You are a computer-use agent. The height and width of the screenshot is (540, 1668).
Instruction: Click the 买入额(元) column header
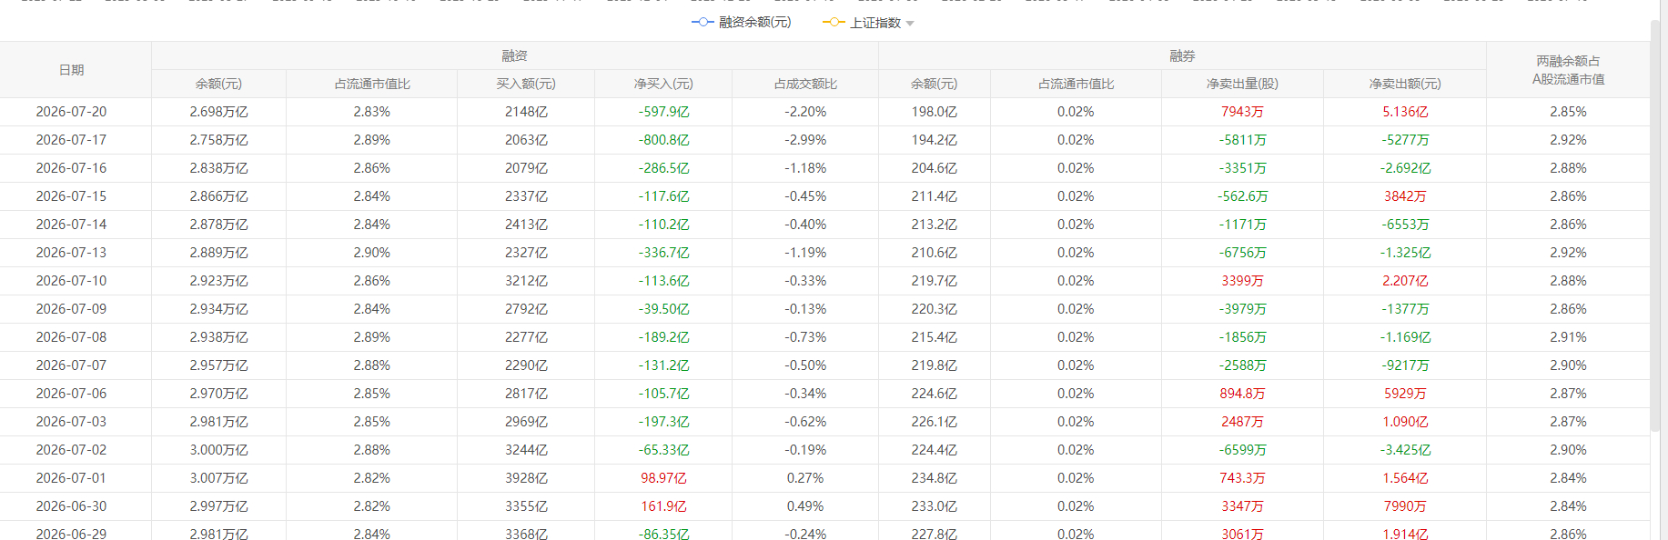pos(526,84)
